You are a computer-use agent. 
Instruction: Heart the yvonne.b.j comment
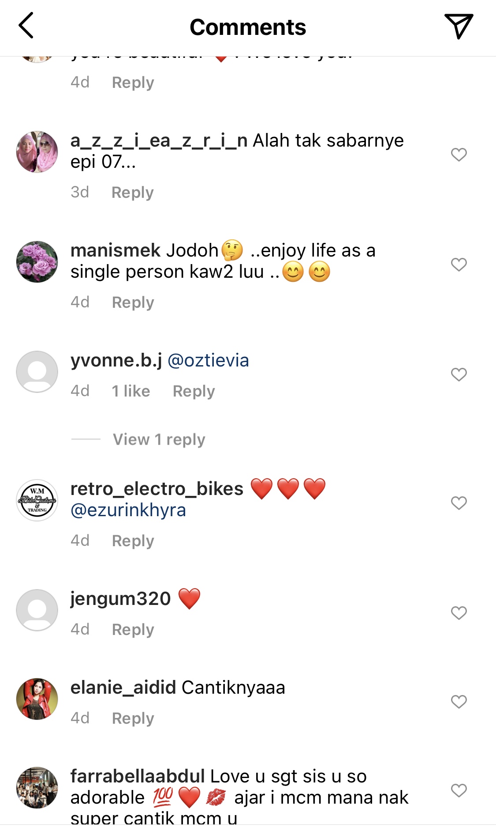pyautogui.click(x=459, y=374)
